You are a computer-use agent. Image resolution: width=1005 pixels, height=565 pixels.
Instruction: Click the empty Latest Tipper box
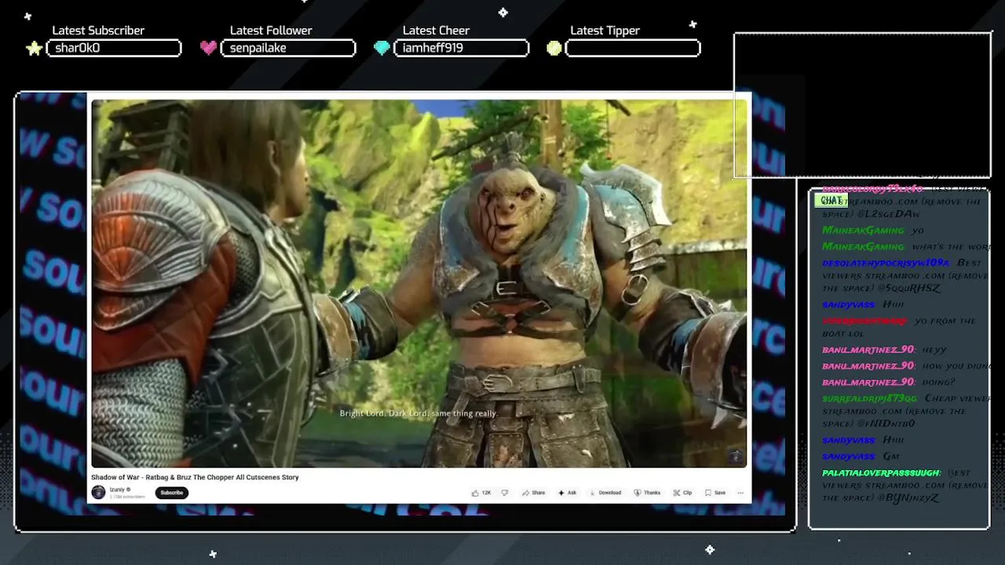633,48
